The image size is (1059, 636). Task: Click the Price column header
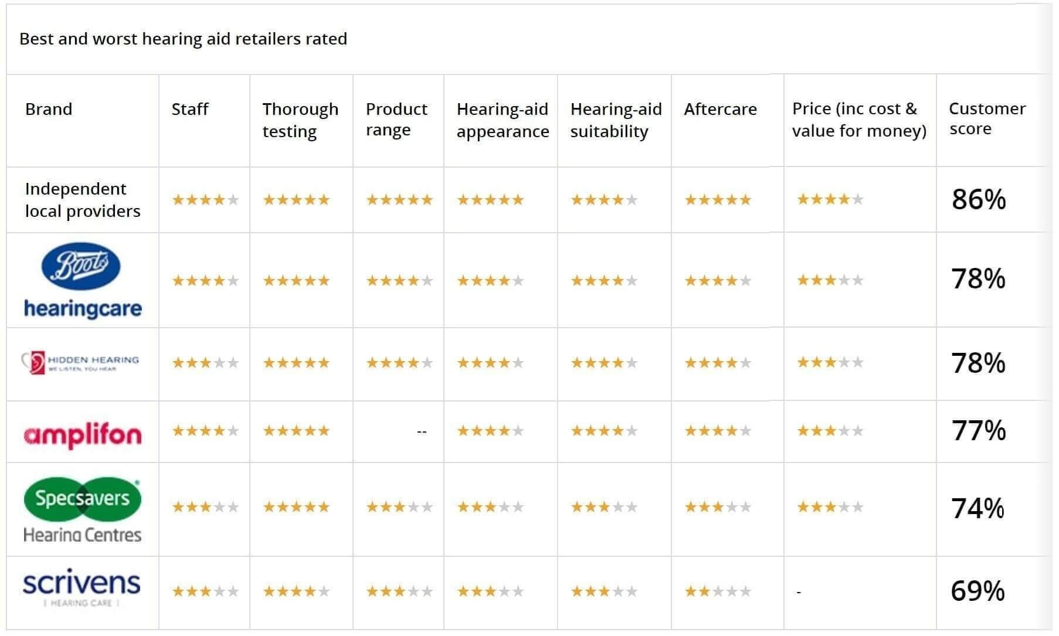tap(858, 120)
